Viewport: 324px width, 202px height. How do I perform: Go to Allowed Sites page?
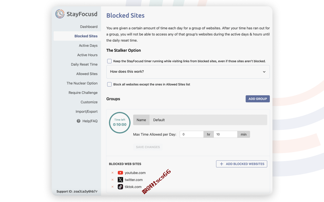tap(87, 74)
